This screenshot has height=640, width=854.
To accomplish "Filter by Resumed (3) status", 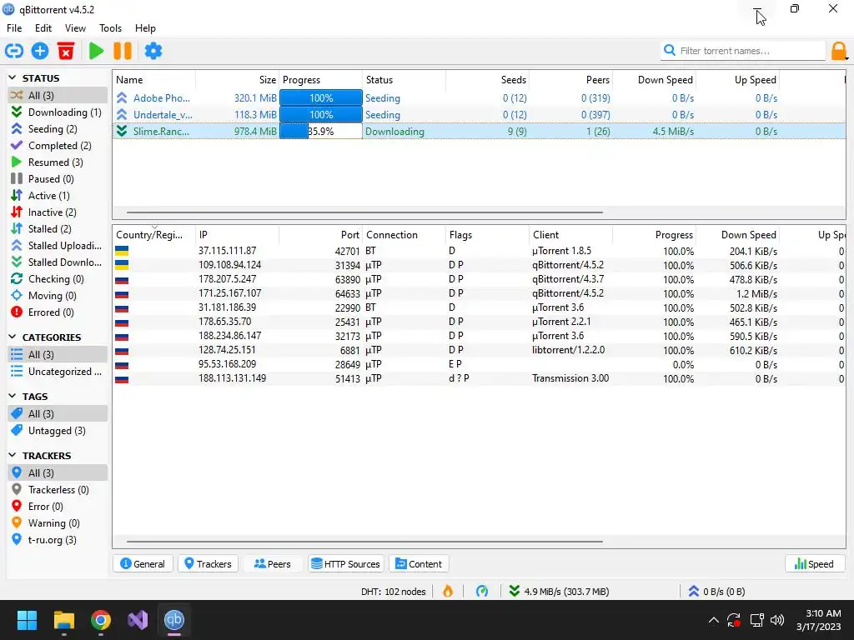I will click(58, 162).
